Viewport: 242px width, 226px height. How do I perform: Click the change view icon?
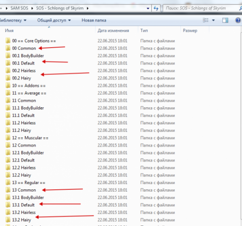206,20
